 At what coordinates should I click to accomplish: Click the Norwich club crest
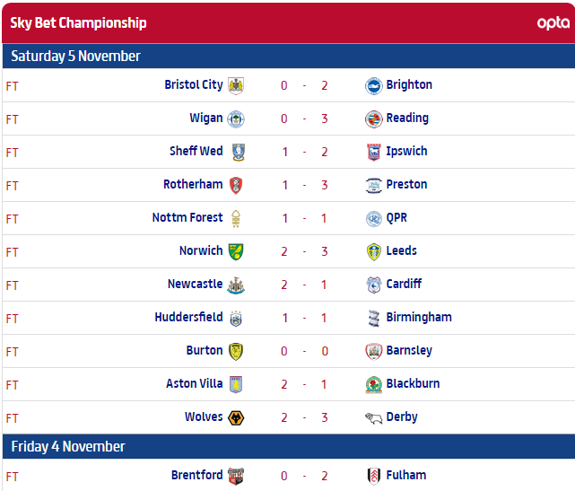(x=236, y=252)
